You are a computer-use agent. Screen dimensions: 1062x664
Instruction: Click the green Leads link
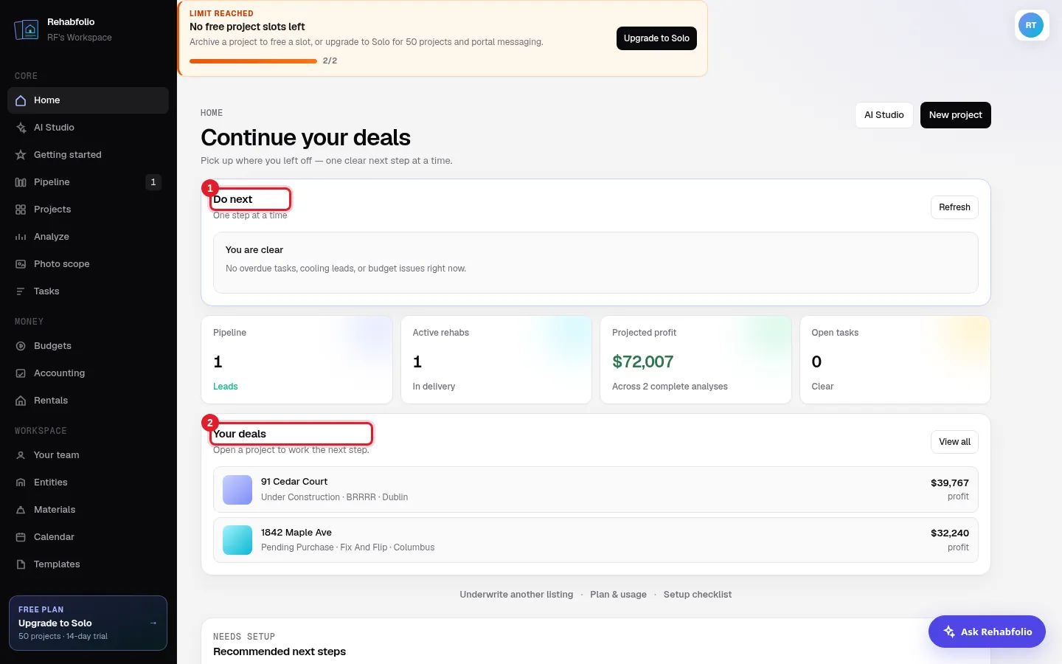226,387
